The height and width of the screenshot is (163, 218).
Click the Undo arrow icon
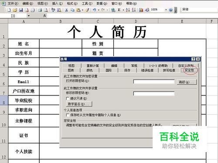click(95, 10)
